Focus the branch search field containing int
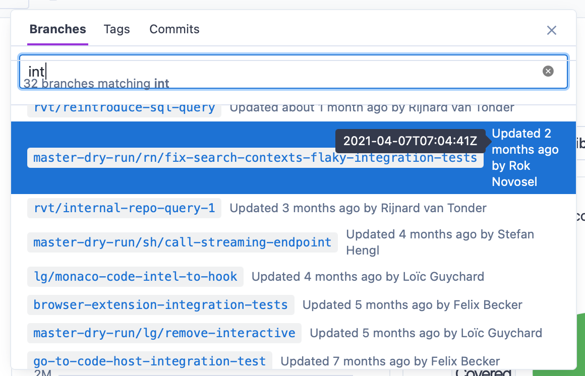Image resolution: width=585 pixels, height=376 pixels. (x=293, y=72)
